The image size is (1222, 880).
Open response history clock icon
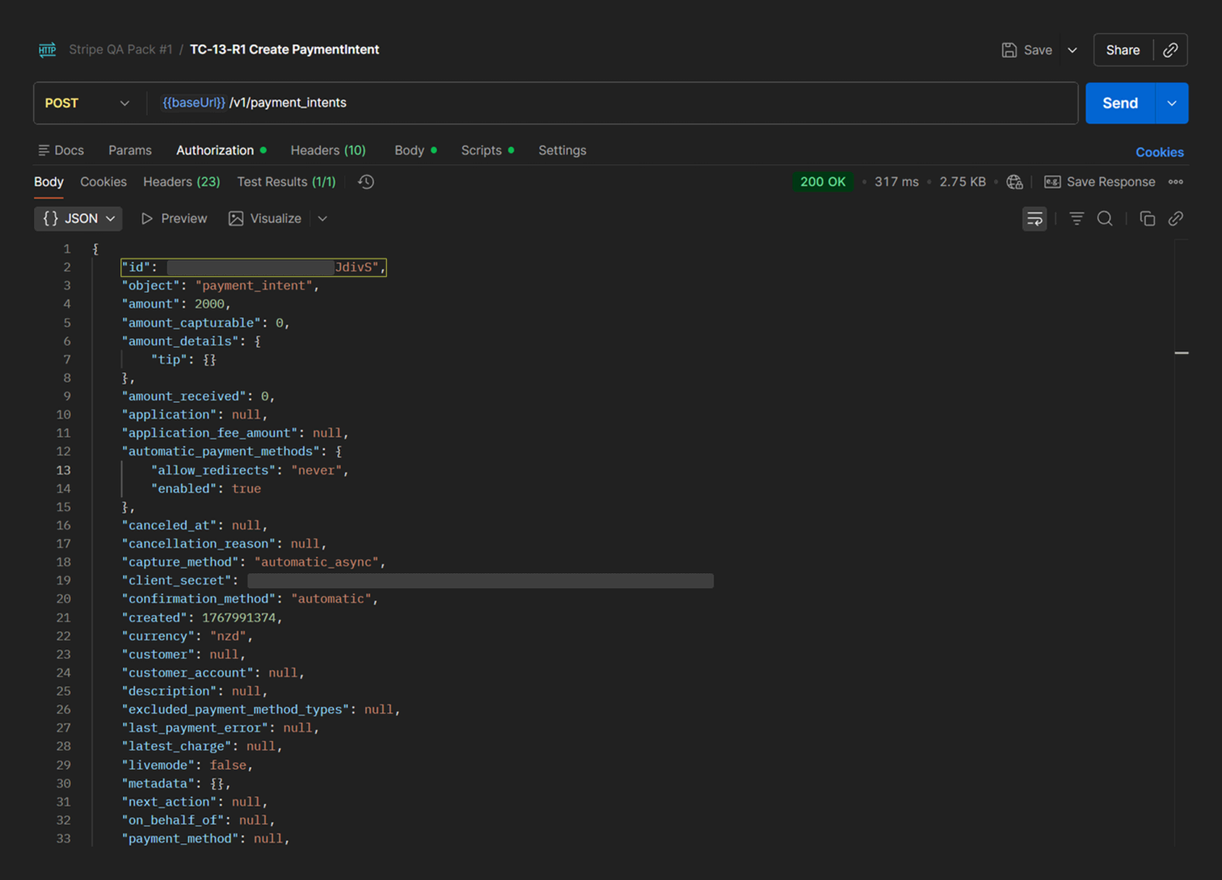pyautogui.click(x=366, y=182)
